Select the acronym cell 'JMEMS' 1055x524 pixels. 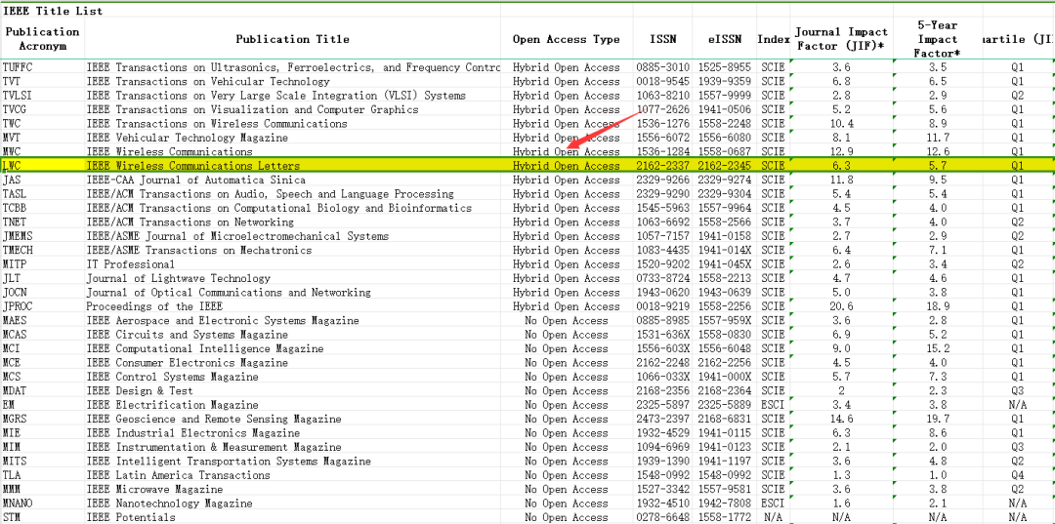42,236
